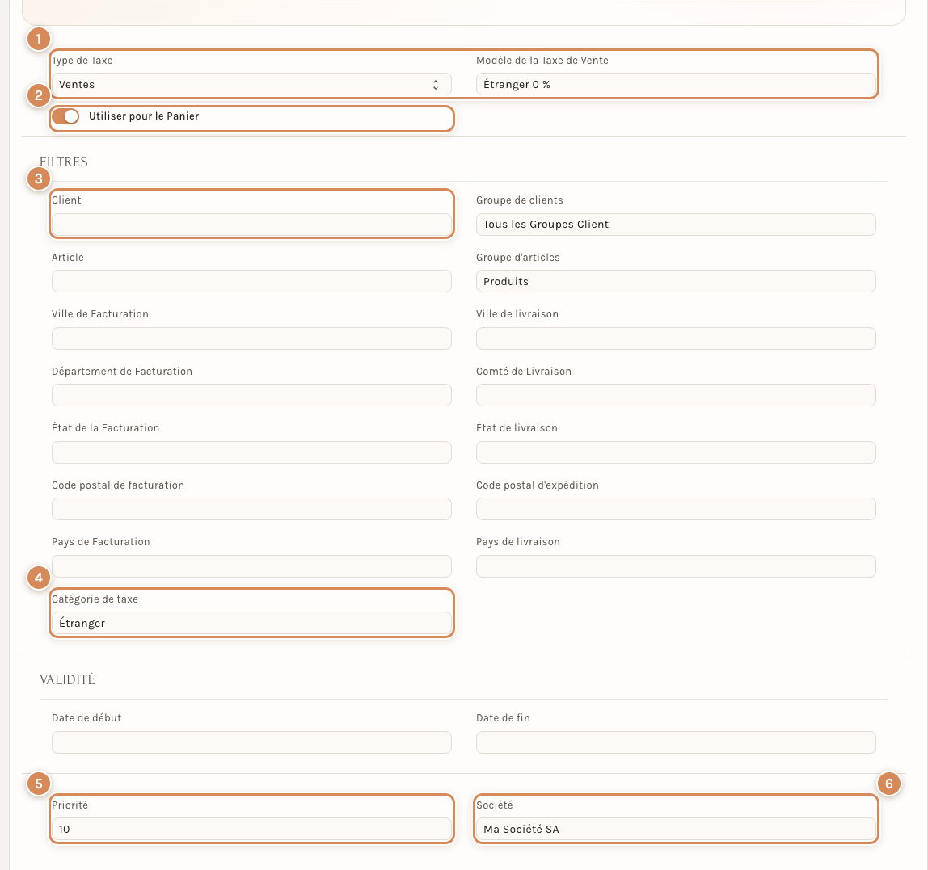Click the Société input field
The height and width of the screenshot is (870, 928).
pos(676,829)
